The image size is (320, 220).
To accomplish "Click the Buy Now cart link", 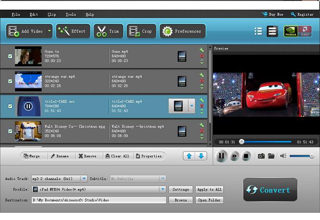I will (x=272, y=14).
